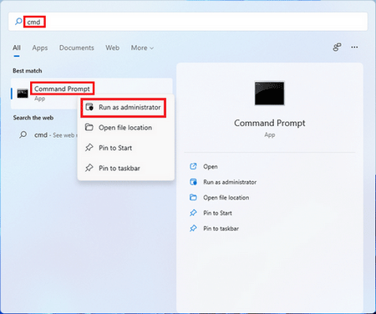Click the blue folder icon in right pane
Image resolution: width=376 pixels, height=314 pixels.
click(x=193, y=197)
